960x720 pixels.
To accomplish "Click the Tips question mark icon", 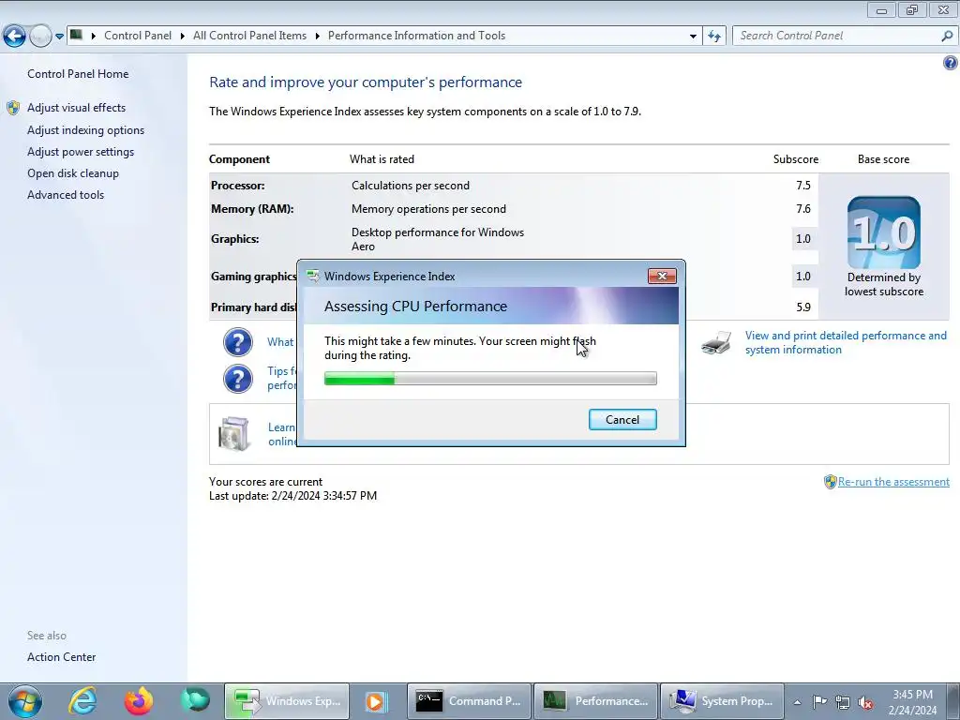I will tap(237, 379).
